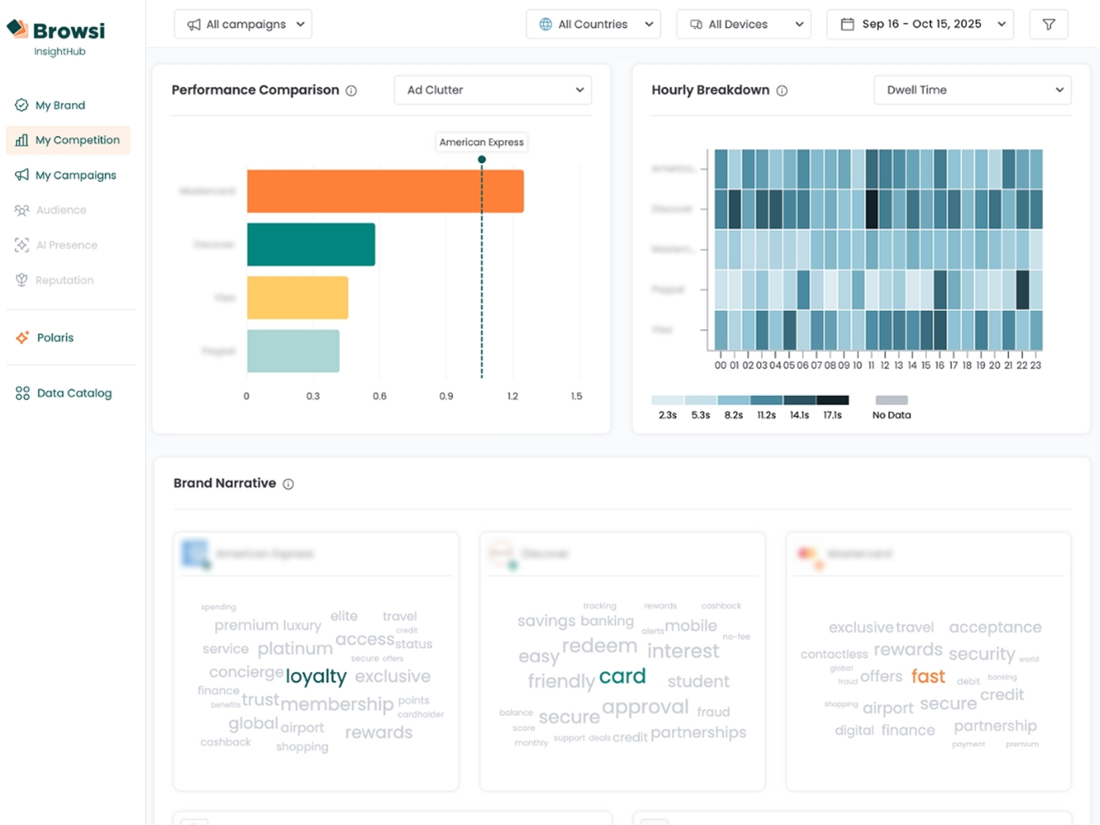Screen dimensions: 1100x825
Task: Open the date range picker
Action: coord(920,25)
